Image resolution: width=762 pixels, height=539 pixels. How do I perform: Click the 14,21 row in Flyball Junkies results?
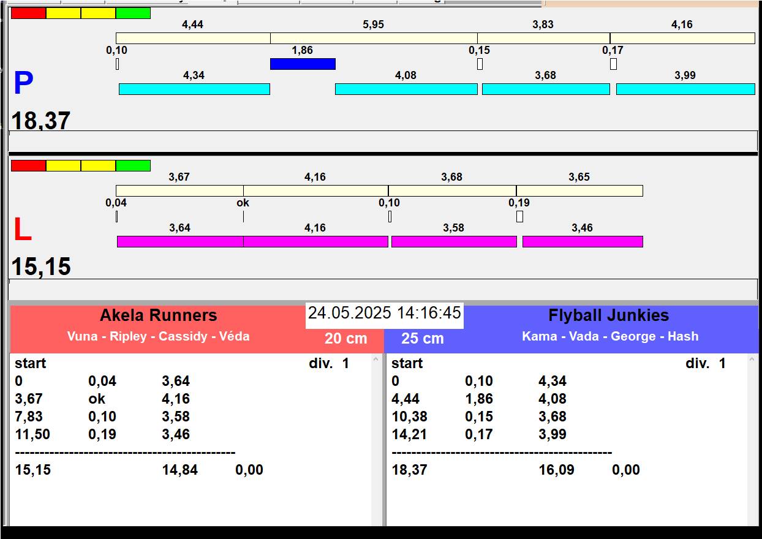tap(480, 434)
